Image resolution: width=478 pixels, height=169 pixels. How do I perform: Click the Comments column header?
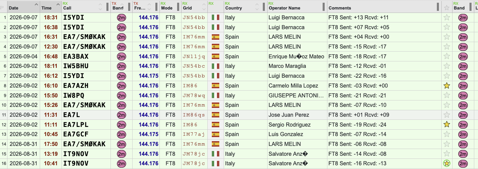[x=340, y=8]
